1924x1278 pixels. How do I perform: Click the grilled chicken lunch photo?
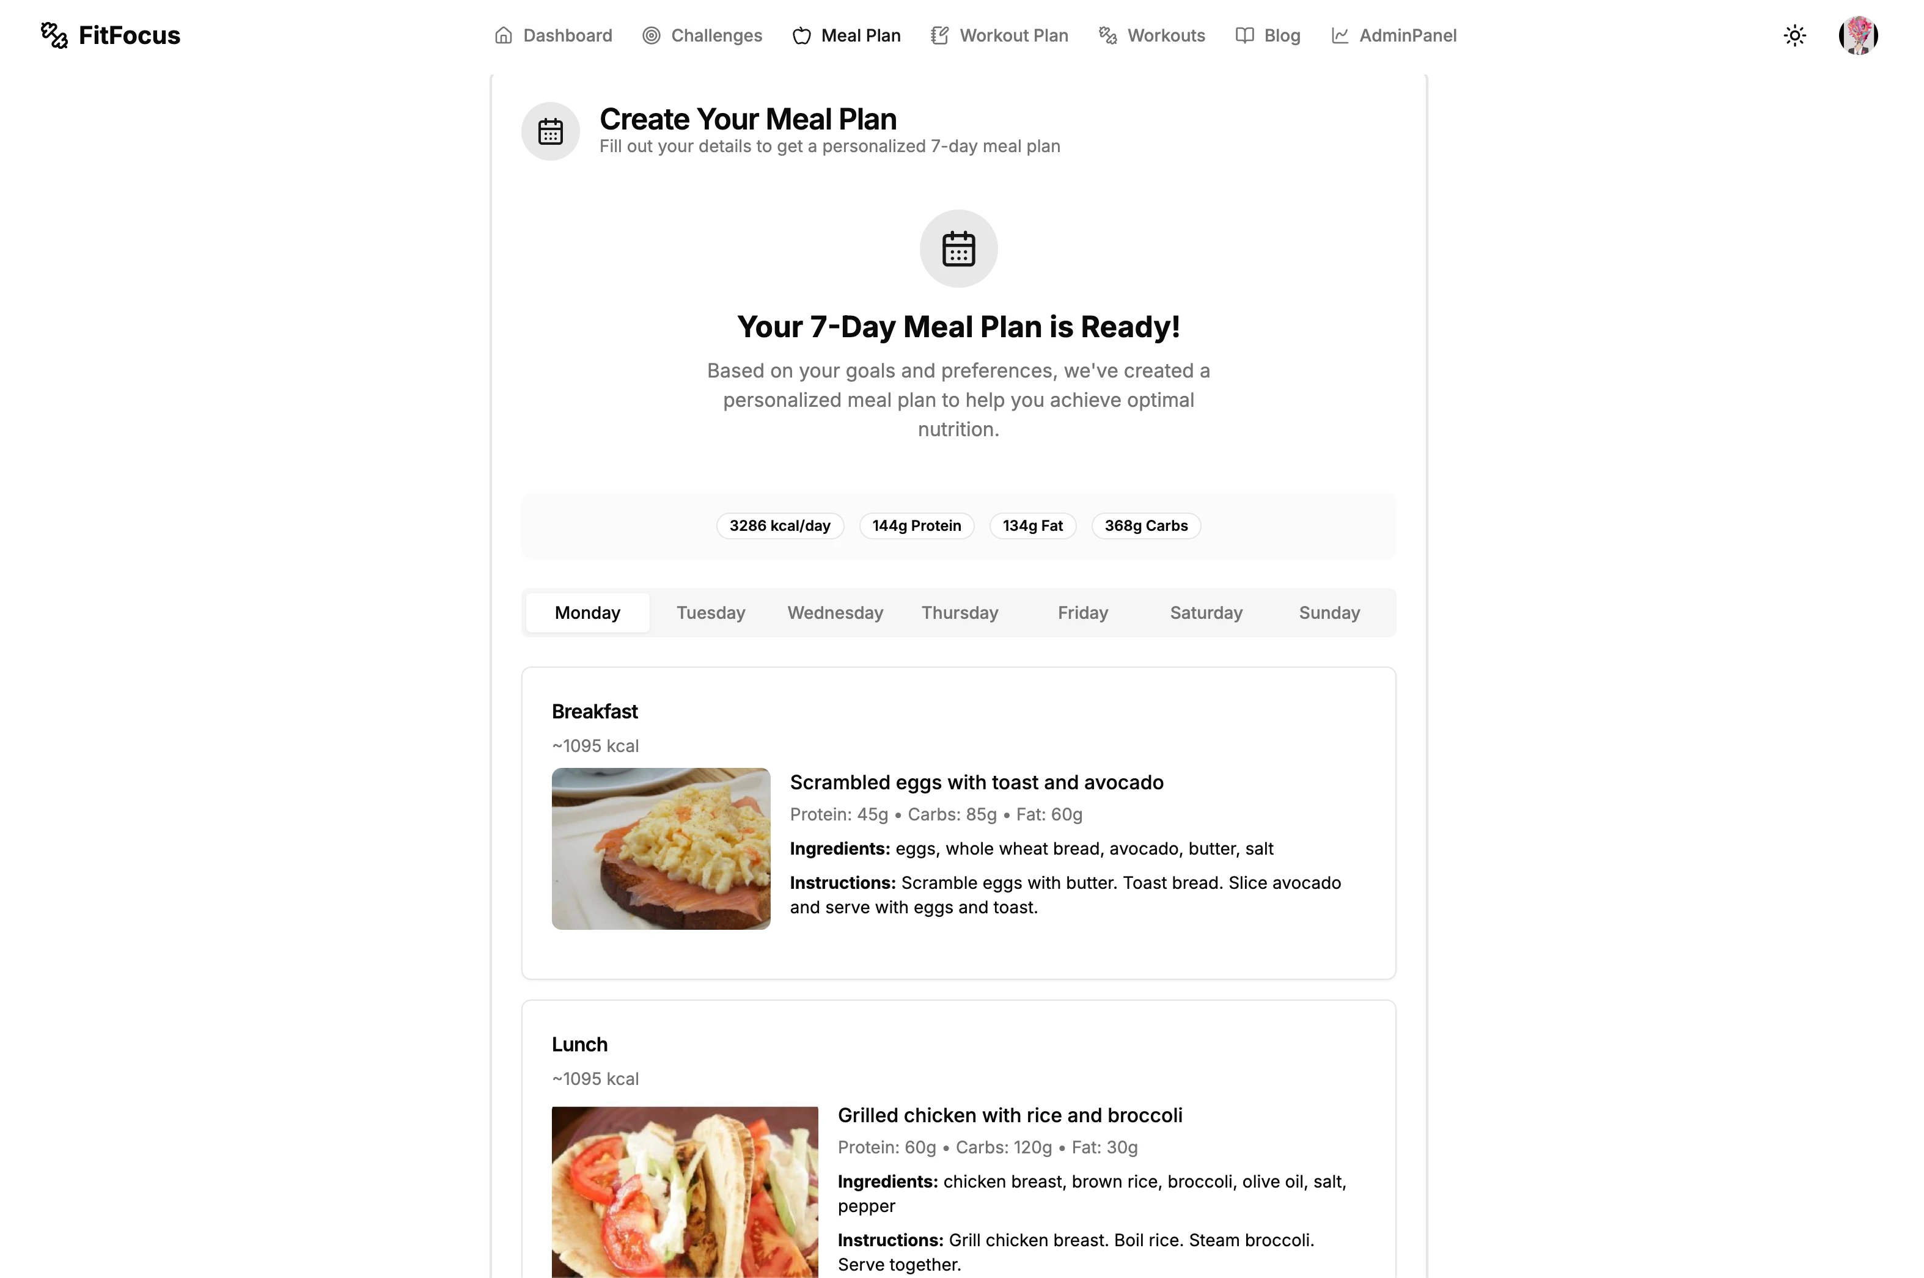click(685, 1192)
